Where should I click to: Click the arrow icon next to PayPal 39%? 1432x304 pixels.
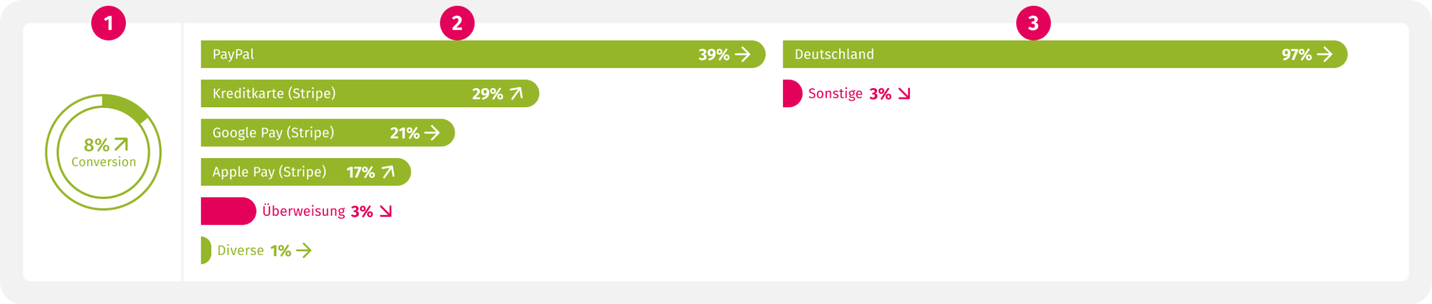point(743,55)
